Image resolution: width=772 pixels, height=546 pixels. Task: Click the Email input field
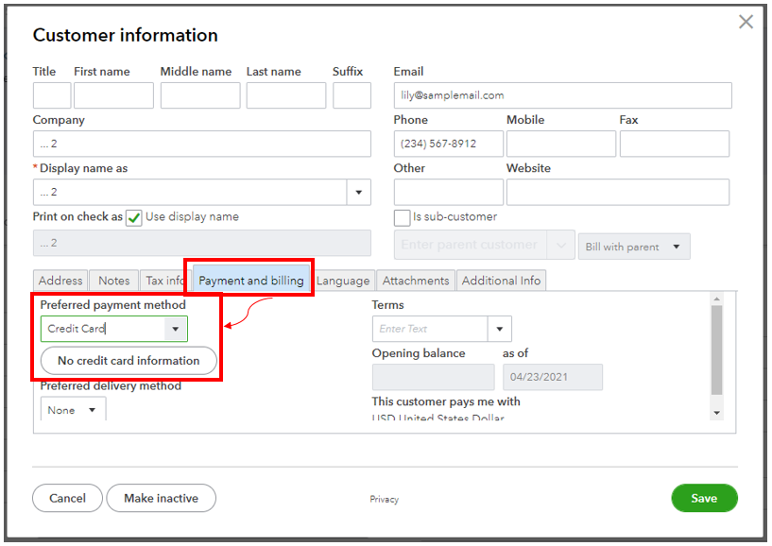pyautogui.click(x=562, y=95)
